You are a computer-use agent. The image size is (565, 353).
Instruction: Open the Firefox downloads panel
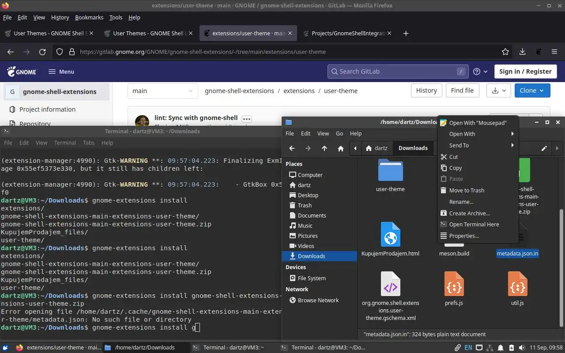point(522,52)
